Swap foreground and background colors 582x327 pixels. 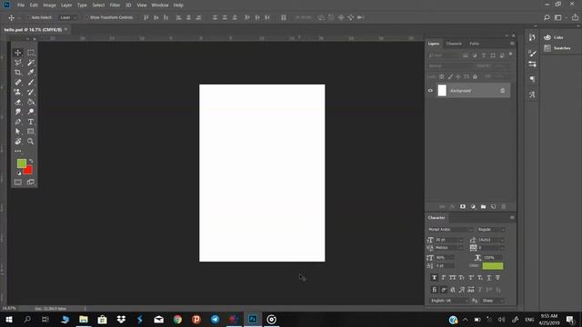tap(31, 162)
